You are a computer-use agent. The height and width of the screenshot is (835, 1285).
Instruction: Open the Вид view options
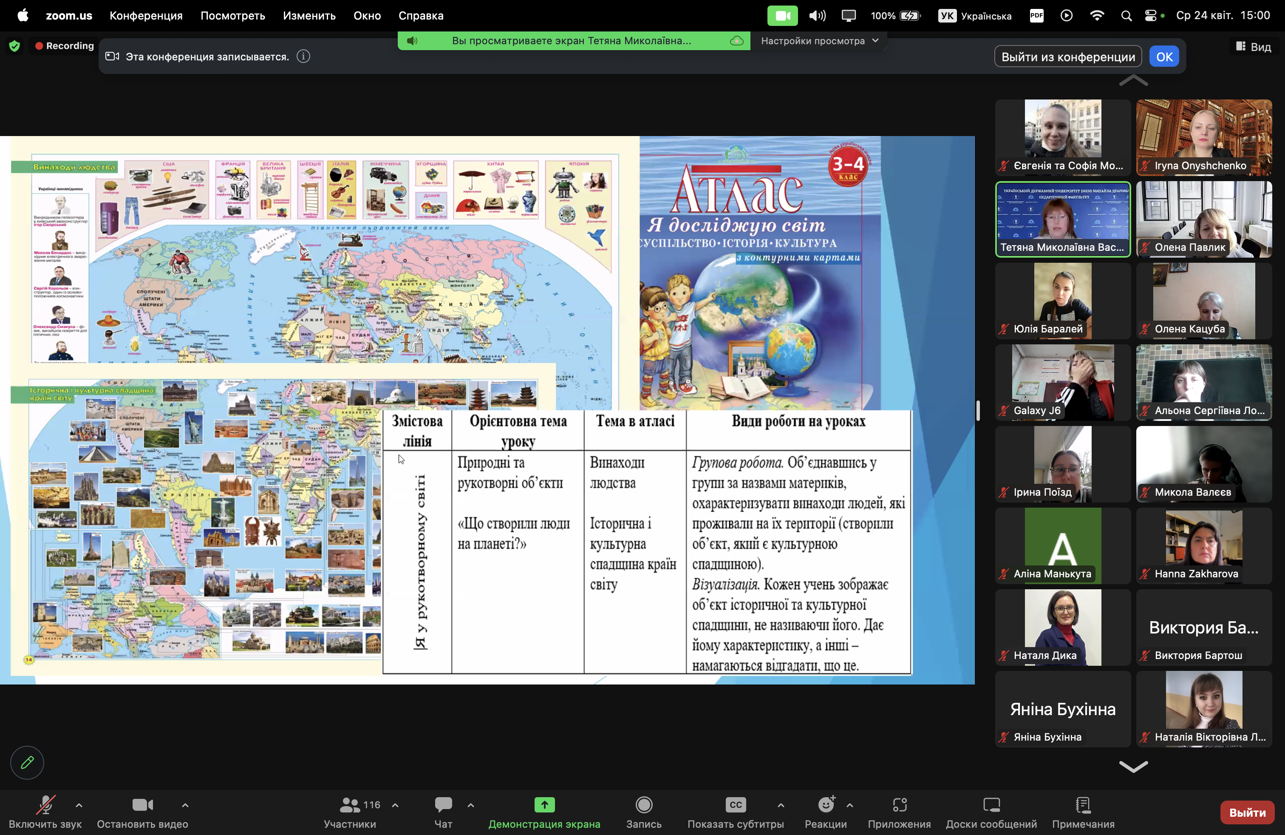click(1254, 46)
